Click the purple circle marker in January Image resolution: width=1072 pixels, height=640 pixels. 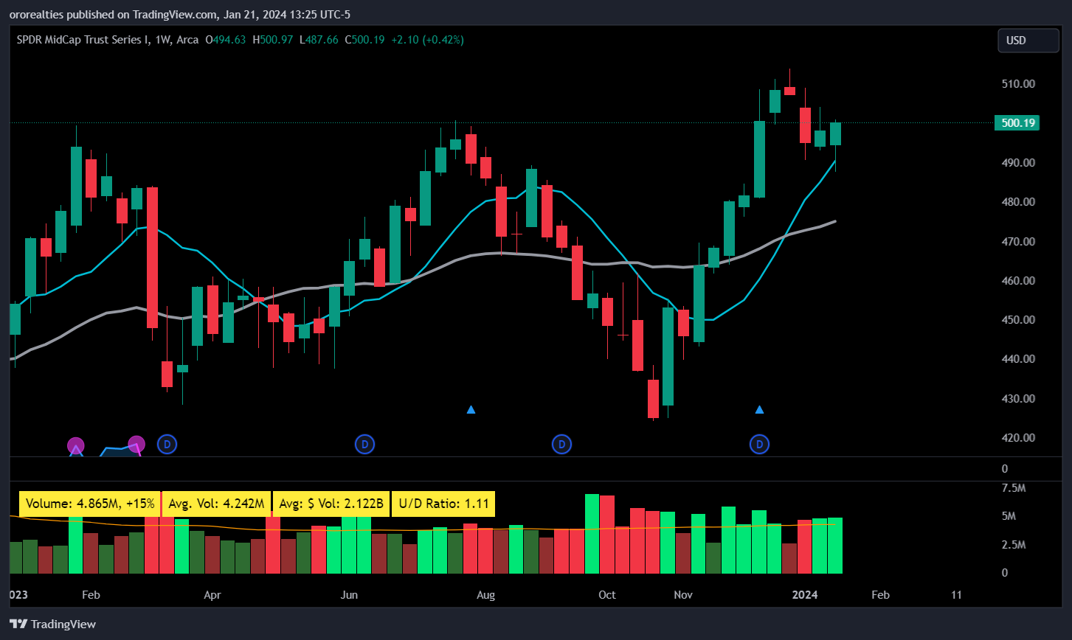(x=76, y=445)
